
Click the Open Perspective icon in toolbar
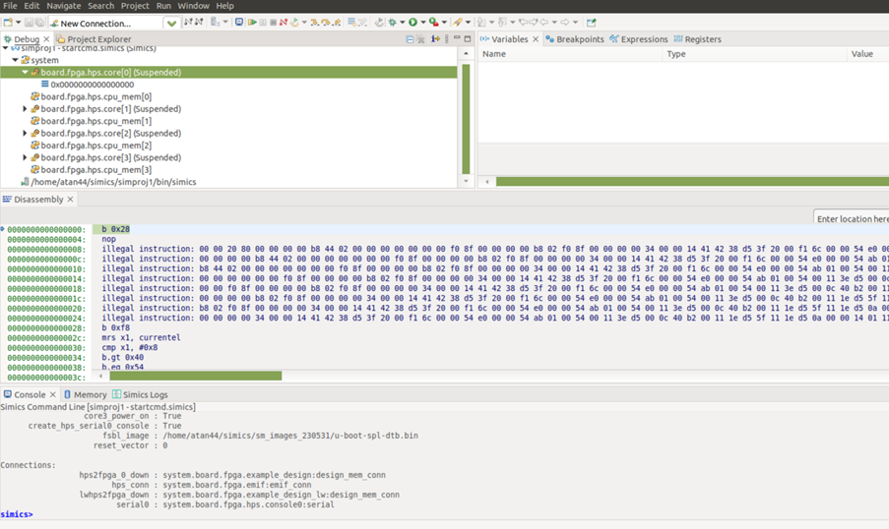point(591,22)
